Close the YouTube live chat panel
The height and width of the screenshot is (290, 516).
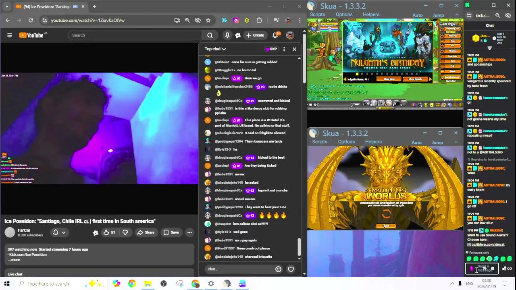coord(294,49)
